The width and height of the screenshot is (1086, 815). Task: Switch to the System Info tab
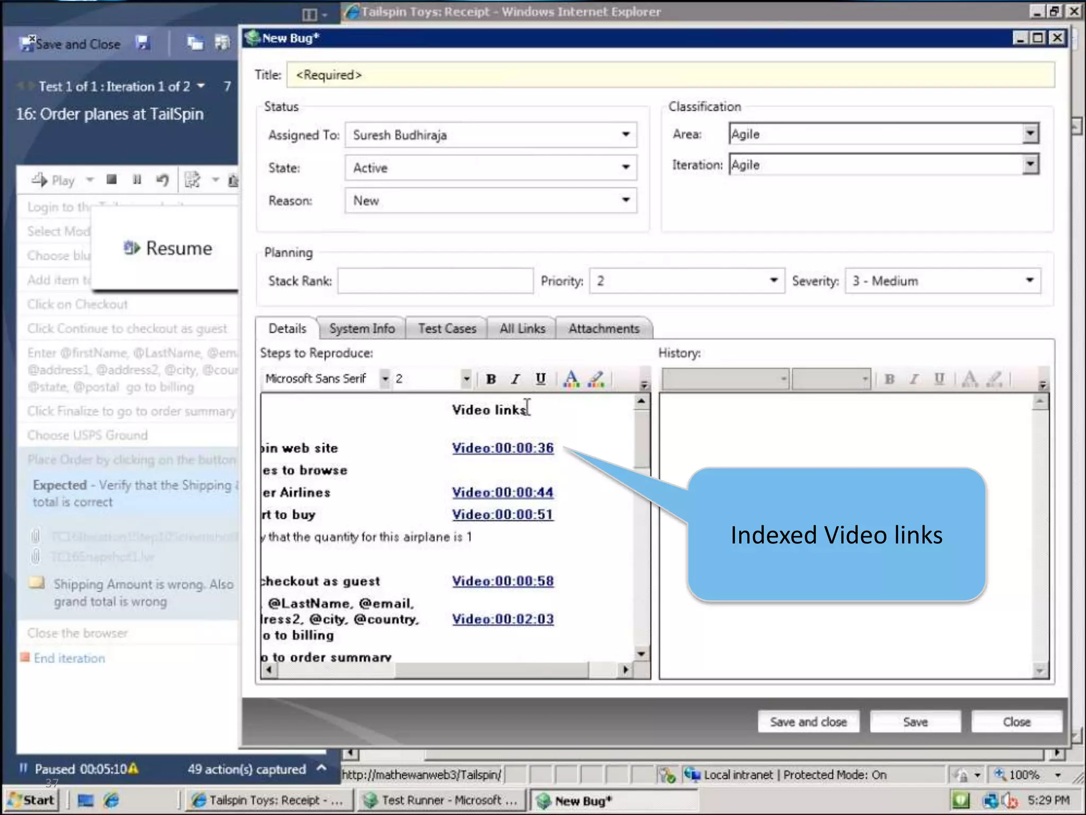362,328
